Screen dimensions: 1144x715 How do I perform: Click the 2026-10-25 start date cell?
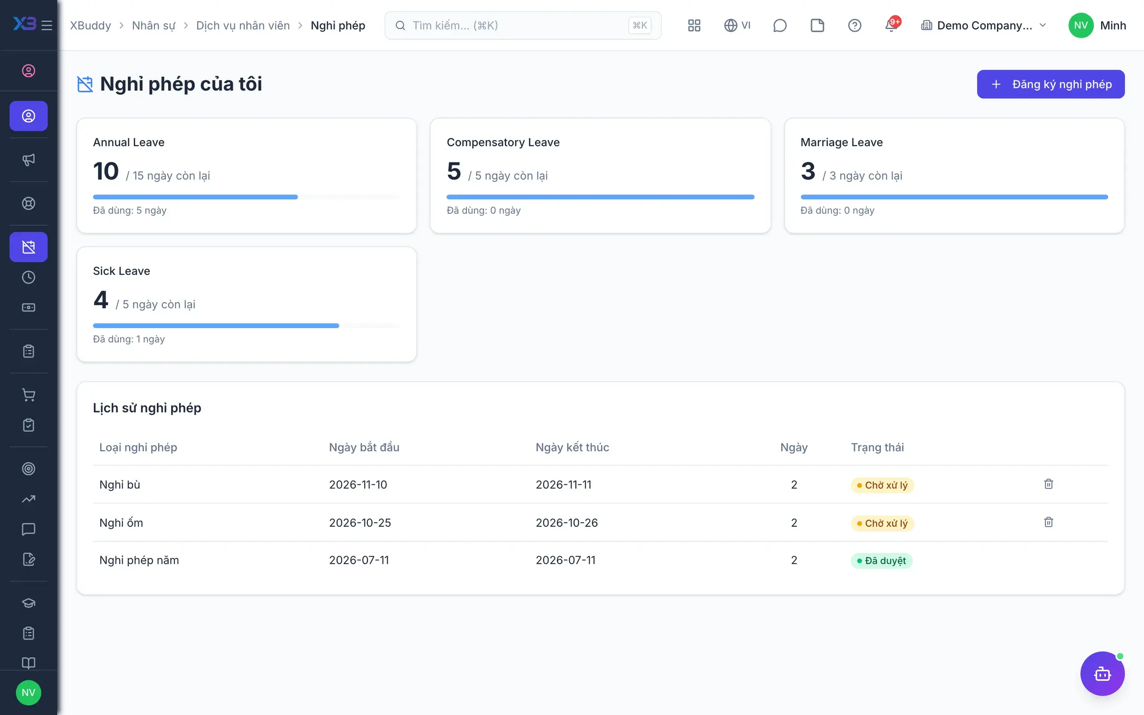click(360, 522)
